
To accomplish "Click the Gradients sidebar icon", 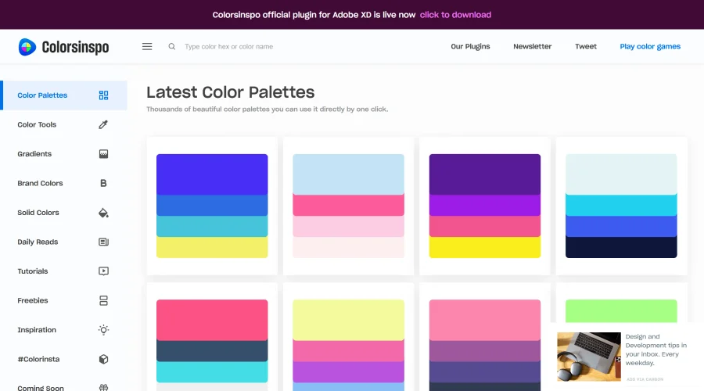I will point(103,154).
